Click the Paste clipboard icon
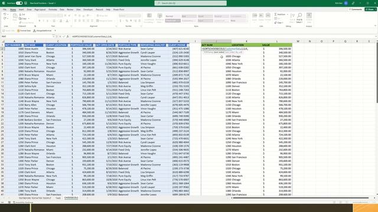 [x=15, y=16]
